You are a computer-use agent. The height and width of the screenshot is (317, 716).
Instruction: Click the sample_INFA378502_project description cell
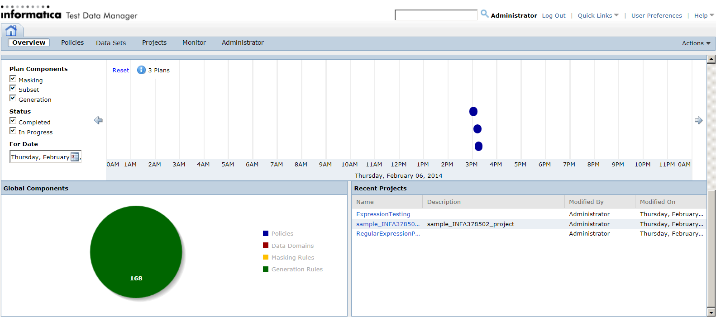(x=471, y=224)
